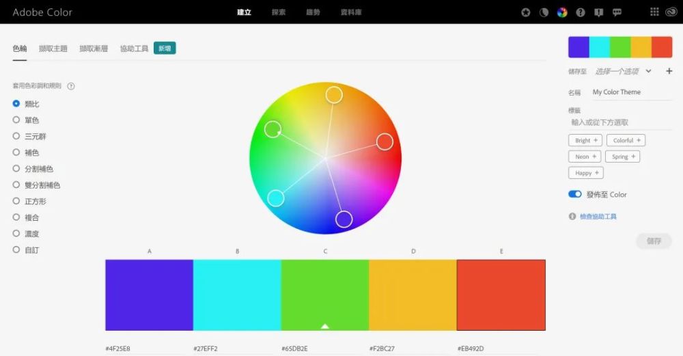Switch to the 擷取漸層 tab

(x=94, y=49)
